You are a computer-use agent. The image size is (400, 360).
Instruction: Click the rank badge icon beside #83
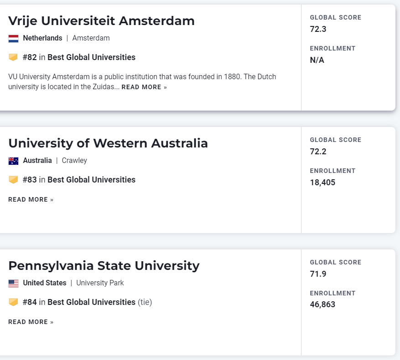pyautogui.click(x=13, y=180)
